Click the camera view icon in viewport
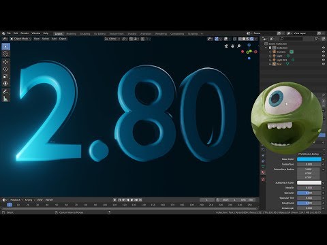 (x=226, y=46)
